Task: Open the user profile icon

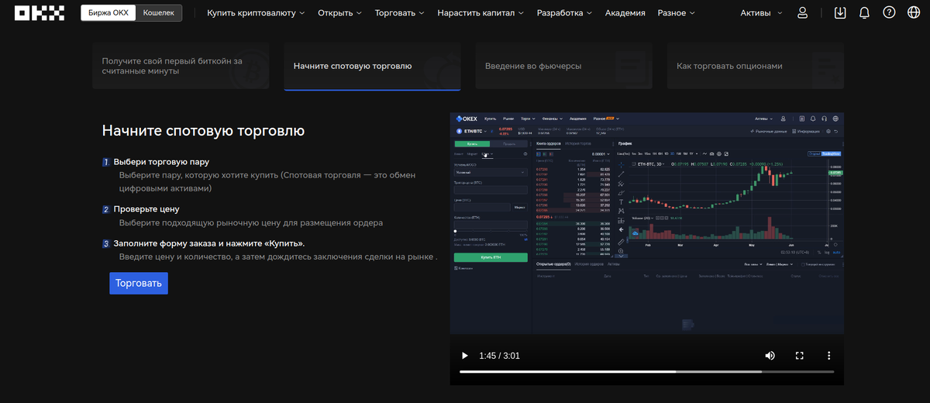Action: click(x=802, y=12)
